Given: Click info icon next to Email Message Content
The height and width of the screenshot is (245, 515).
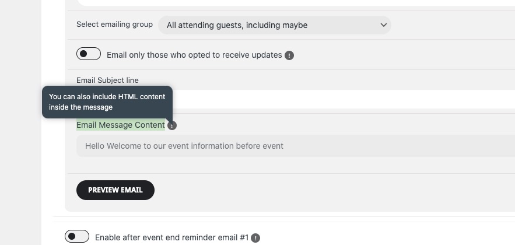Looking at the screenshot, I should click(x=172, y=125).
